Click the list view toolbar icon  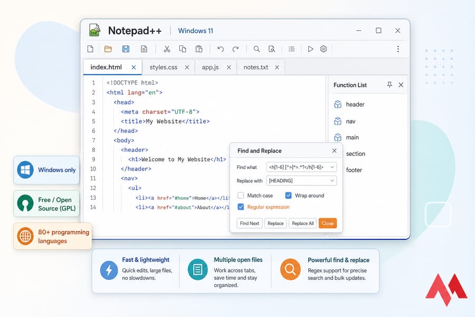[x=291, y=49]
